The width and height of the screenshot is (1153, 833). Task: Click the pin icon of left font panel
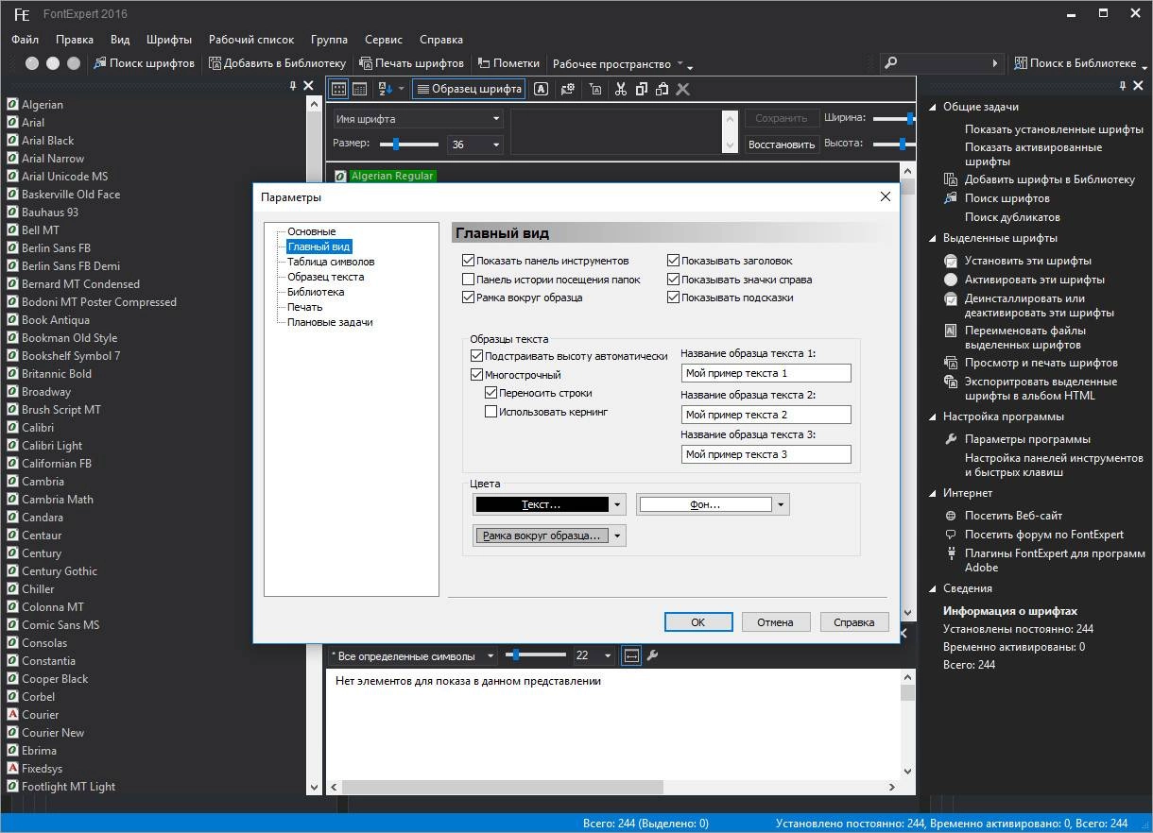pyautogui.click(x=293, y=86)
